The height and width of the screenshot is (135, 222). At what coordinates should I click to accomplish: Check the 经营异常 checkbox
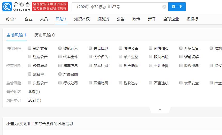[x=29, y=65]
